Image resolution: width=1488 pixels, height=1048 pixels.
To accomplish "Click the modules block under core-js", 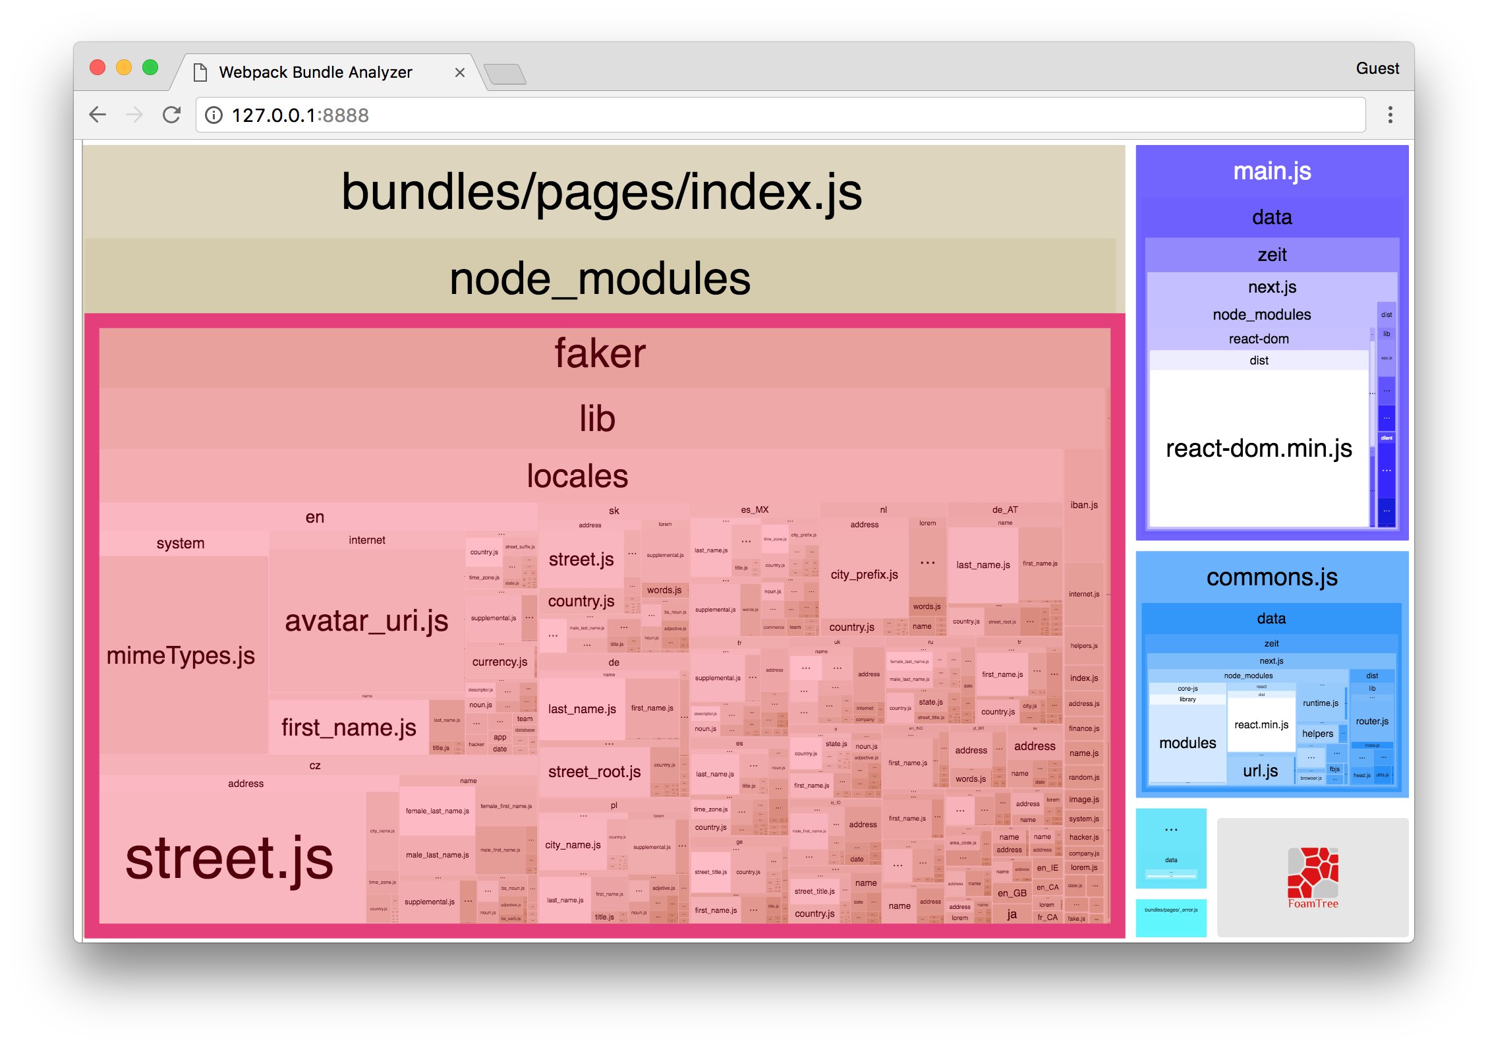I will (x=1188, y=743).
